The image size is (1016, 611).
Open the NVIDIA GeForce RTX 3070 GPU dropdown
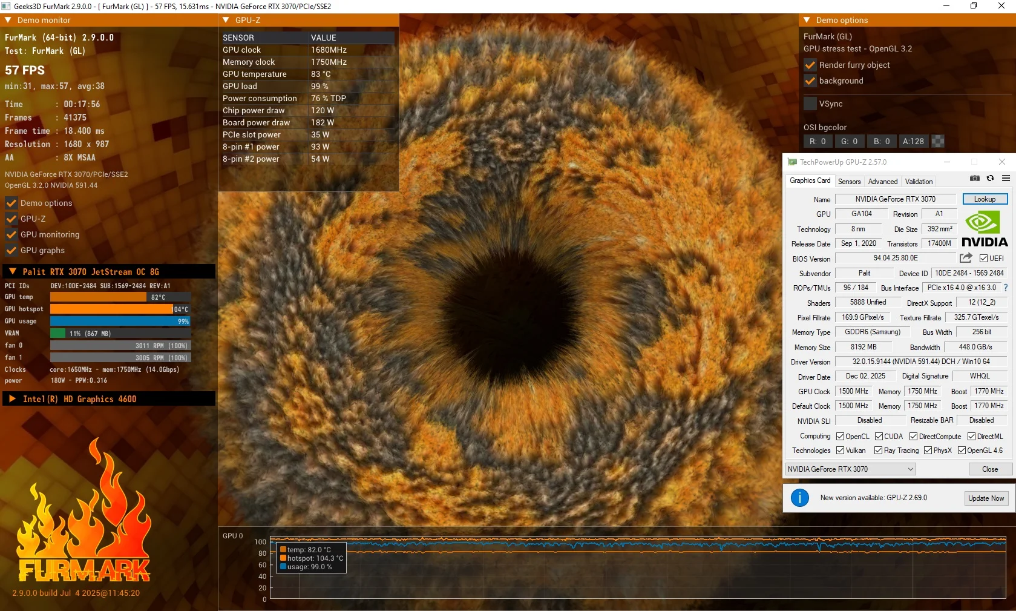coord(850,469)
